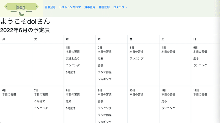Viewport: 220px width, 123px height.
Task: Open the レストランを探す link
Action: point(70,7)
